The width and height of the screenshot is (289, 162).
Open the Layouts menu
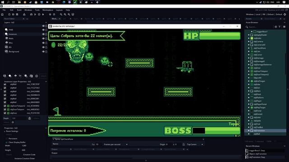tap(59, 10)
